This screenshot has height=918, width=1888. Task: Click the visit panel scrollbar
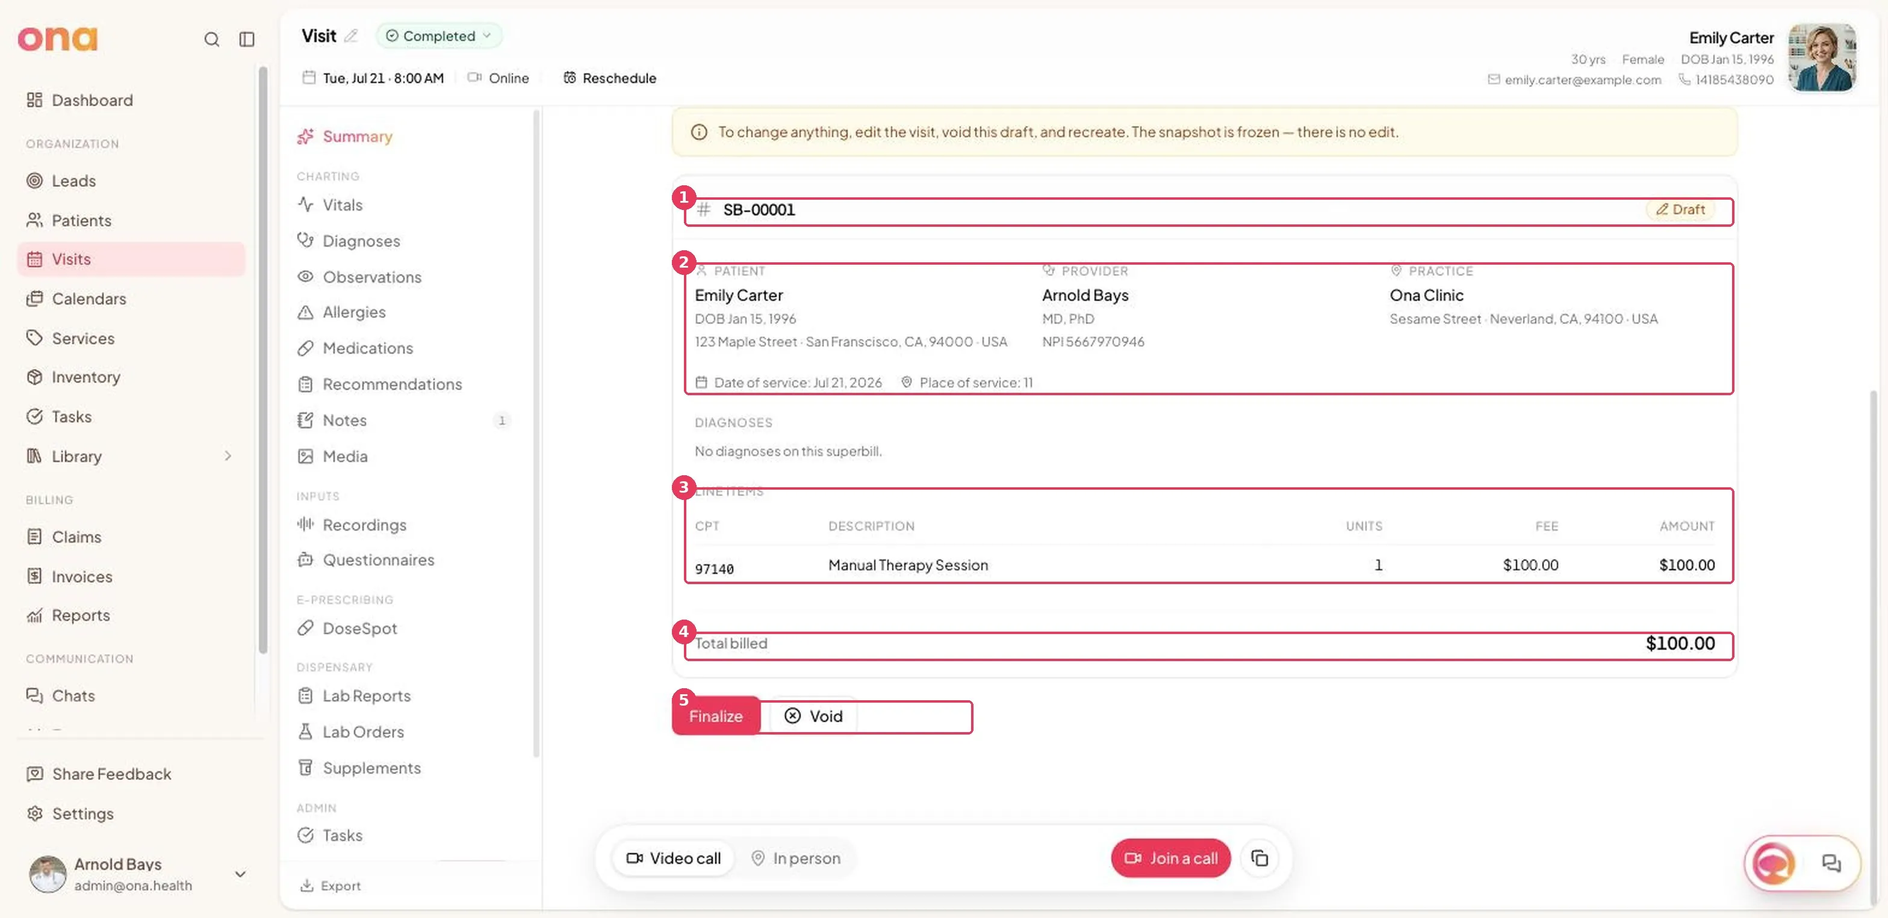point(536,433)
